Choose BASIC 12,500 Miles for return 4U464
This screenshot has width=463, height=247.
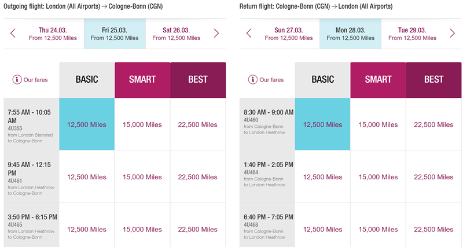tap(322, 177)
